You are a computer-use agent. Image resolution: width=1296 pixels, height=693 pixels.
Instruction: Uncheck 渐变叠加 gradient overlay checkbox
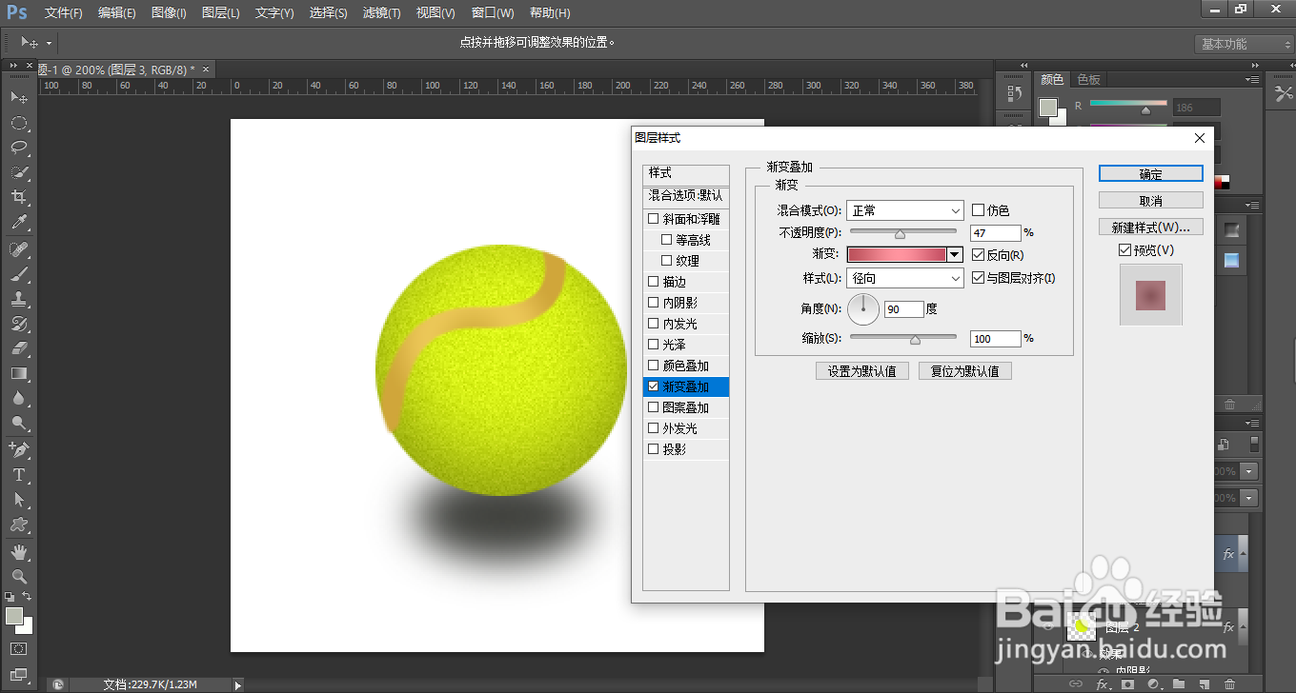pos(653,386)
